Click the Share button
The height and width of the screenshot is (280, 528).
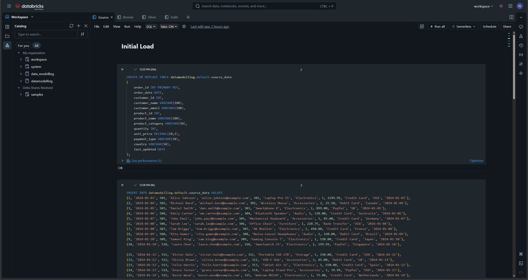pos(507,26)
